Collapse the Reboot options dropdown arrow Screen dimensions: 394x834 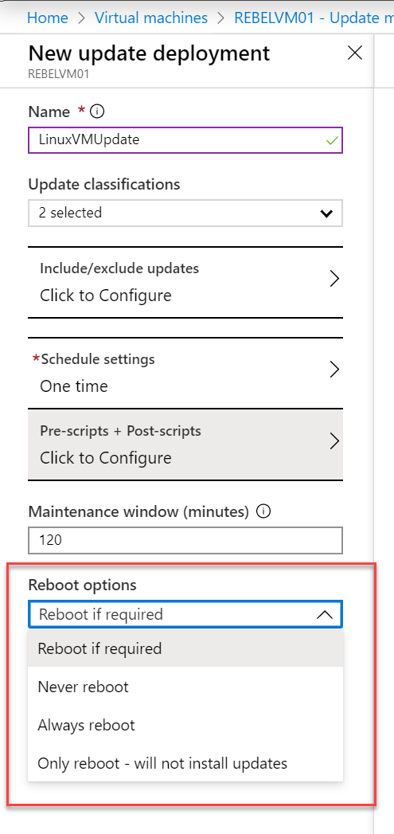(x=324, y=615)
